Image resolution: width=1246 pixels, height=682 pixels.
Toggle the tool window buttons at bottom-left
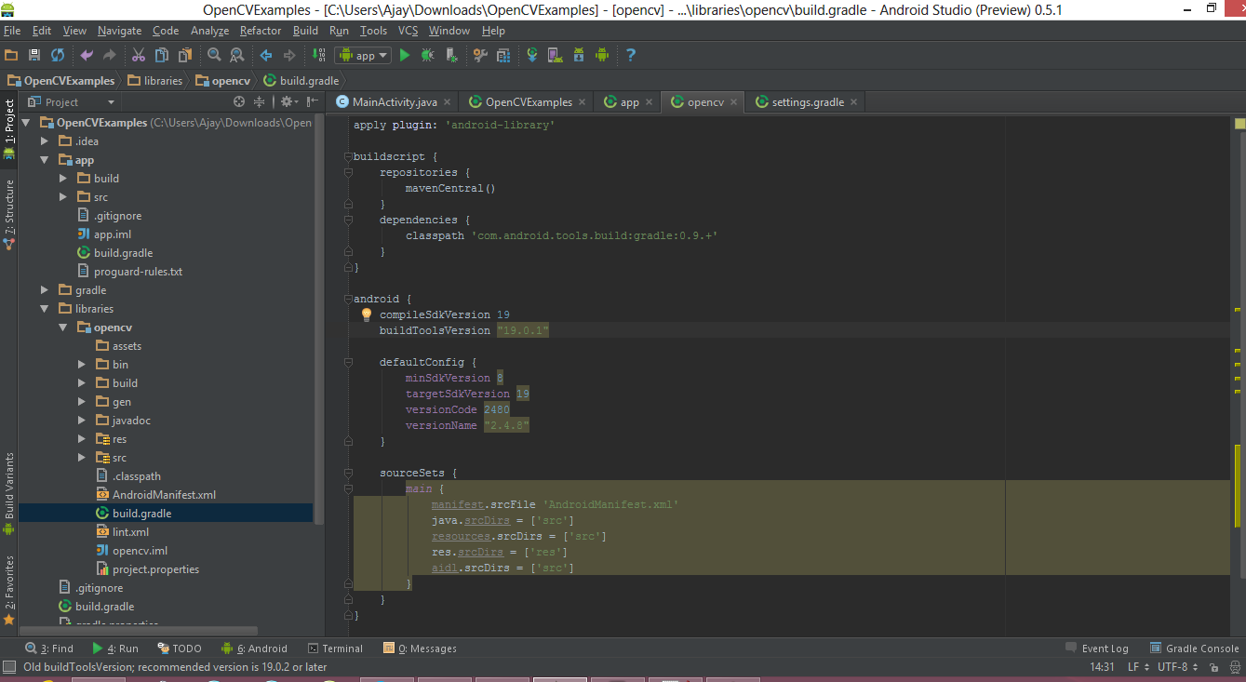point(9,667)
